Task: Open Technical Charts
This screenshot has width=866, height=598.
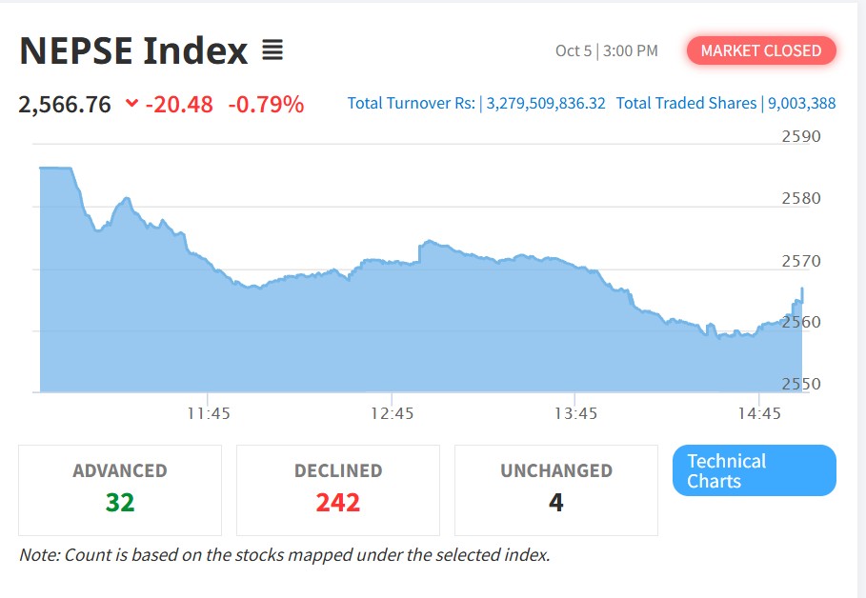Action: [x=754, y=470]
